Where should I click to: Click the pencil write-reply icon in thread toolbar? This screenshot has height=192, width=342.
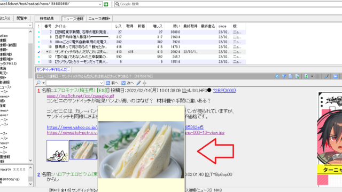pyautogui.click(x=327, y=76)
